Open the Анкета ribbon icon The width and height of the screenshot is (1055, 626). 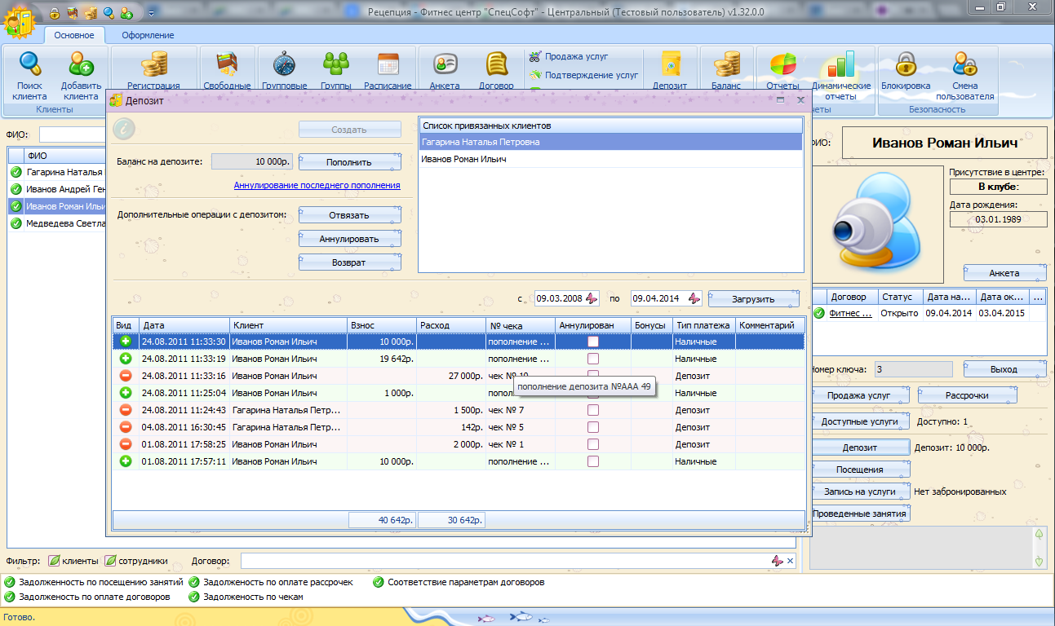(445, 64)
